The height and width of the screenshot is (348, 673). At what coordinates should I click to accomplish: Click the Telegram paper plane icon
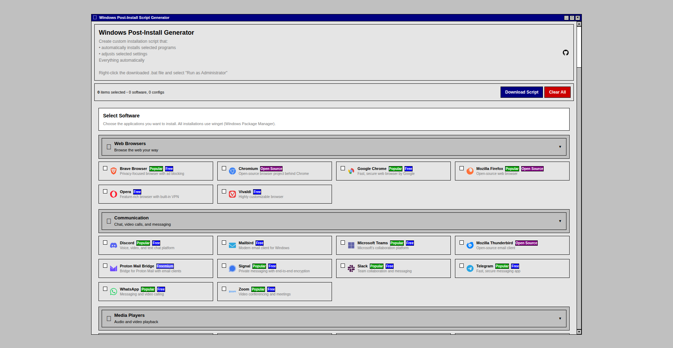(470, 268)
